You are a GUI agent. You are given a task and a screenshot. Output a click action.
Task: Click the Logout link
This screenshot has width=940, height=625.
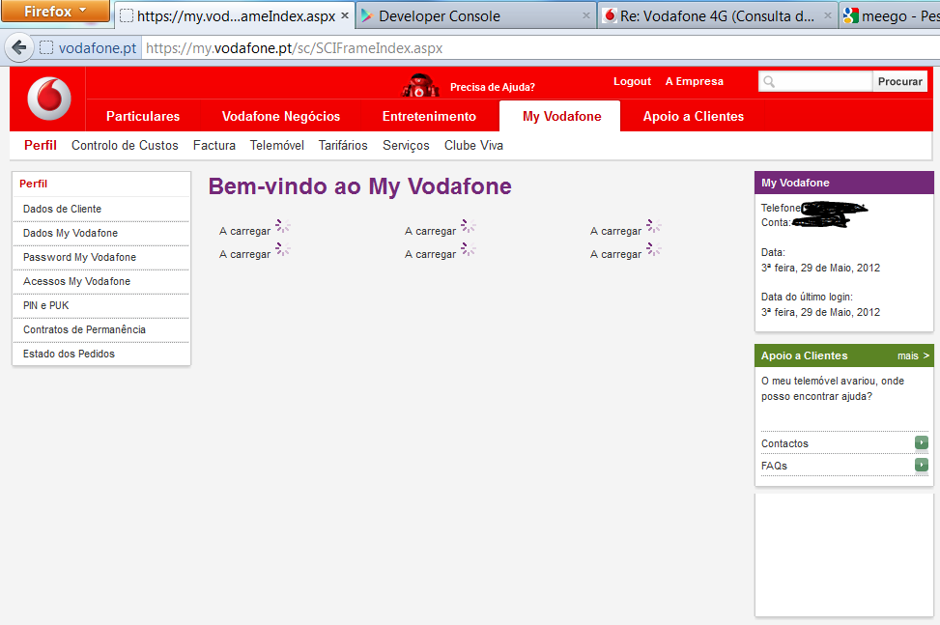coord(632,81)
